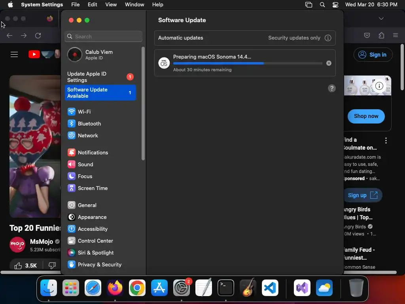This screenshot has width=405, height=304.
Task: Open General settings pane
Action: pos(100,205)
